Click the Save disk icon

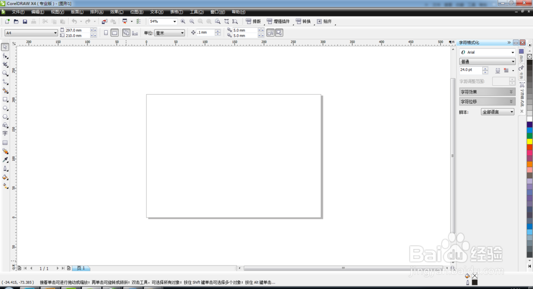click(x=25, y=21)
